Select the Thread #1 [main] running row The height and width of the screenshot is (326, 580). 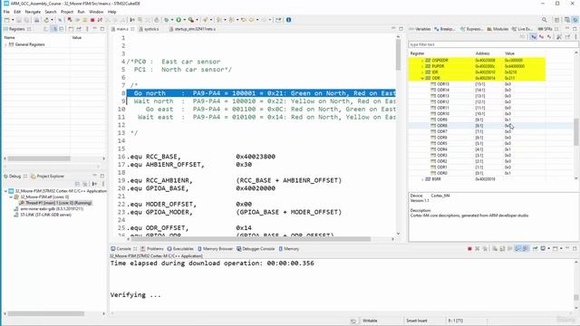[55, 203]
